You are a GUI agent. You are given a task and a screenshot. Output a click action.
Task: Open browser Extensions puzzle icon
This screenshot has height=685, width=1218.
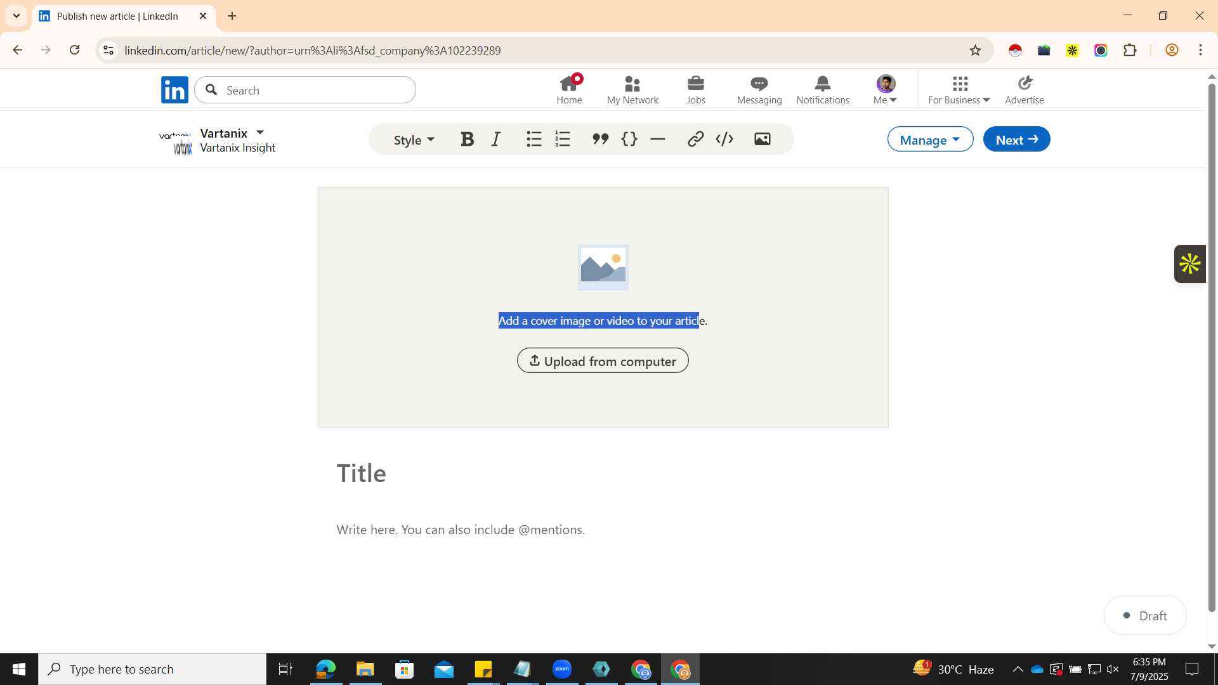click(x=1130, y=50)
